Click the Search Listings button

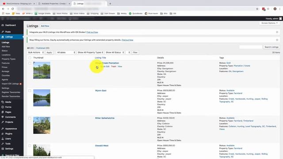tap(272, 47)
